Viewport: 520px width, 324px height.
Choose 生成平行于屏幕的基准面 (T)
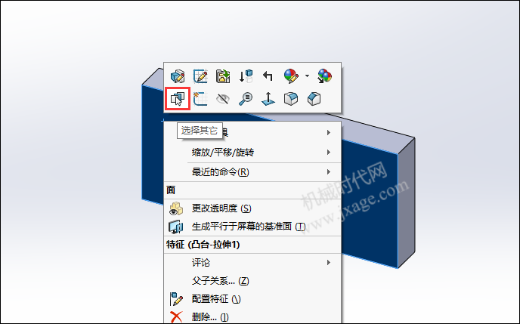click(252, 227)
